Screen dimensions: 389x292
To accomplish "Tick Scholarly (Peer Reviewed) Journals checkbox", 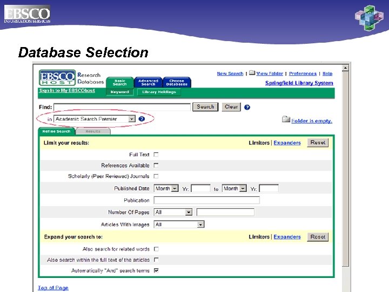I will click(156, 176).
